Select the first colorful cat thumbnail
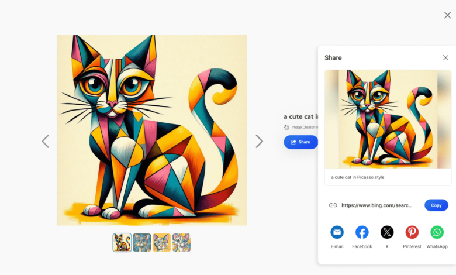 (122, 242)
